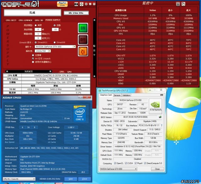Image resolution: width=201 pixels, height=184 pixels.
Task: Click the Core Voltage value 1.188 V
Action: coord(71,127)
